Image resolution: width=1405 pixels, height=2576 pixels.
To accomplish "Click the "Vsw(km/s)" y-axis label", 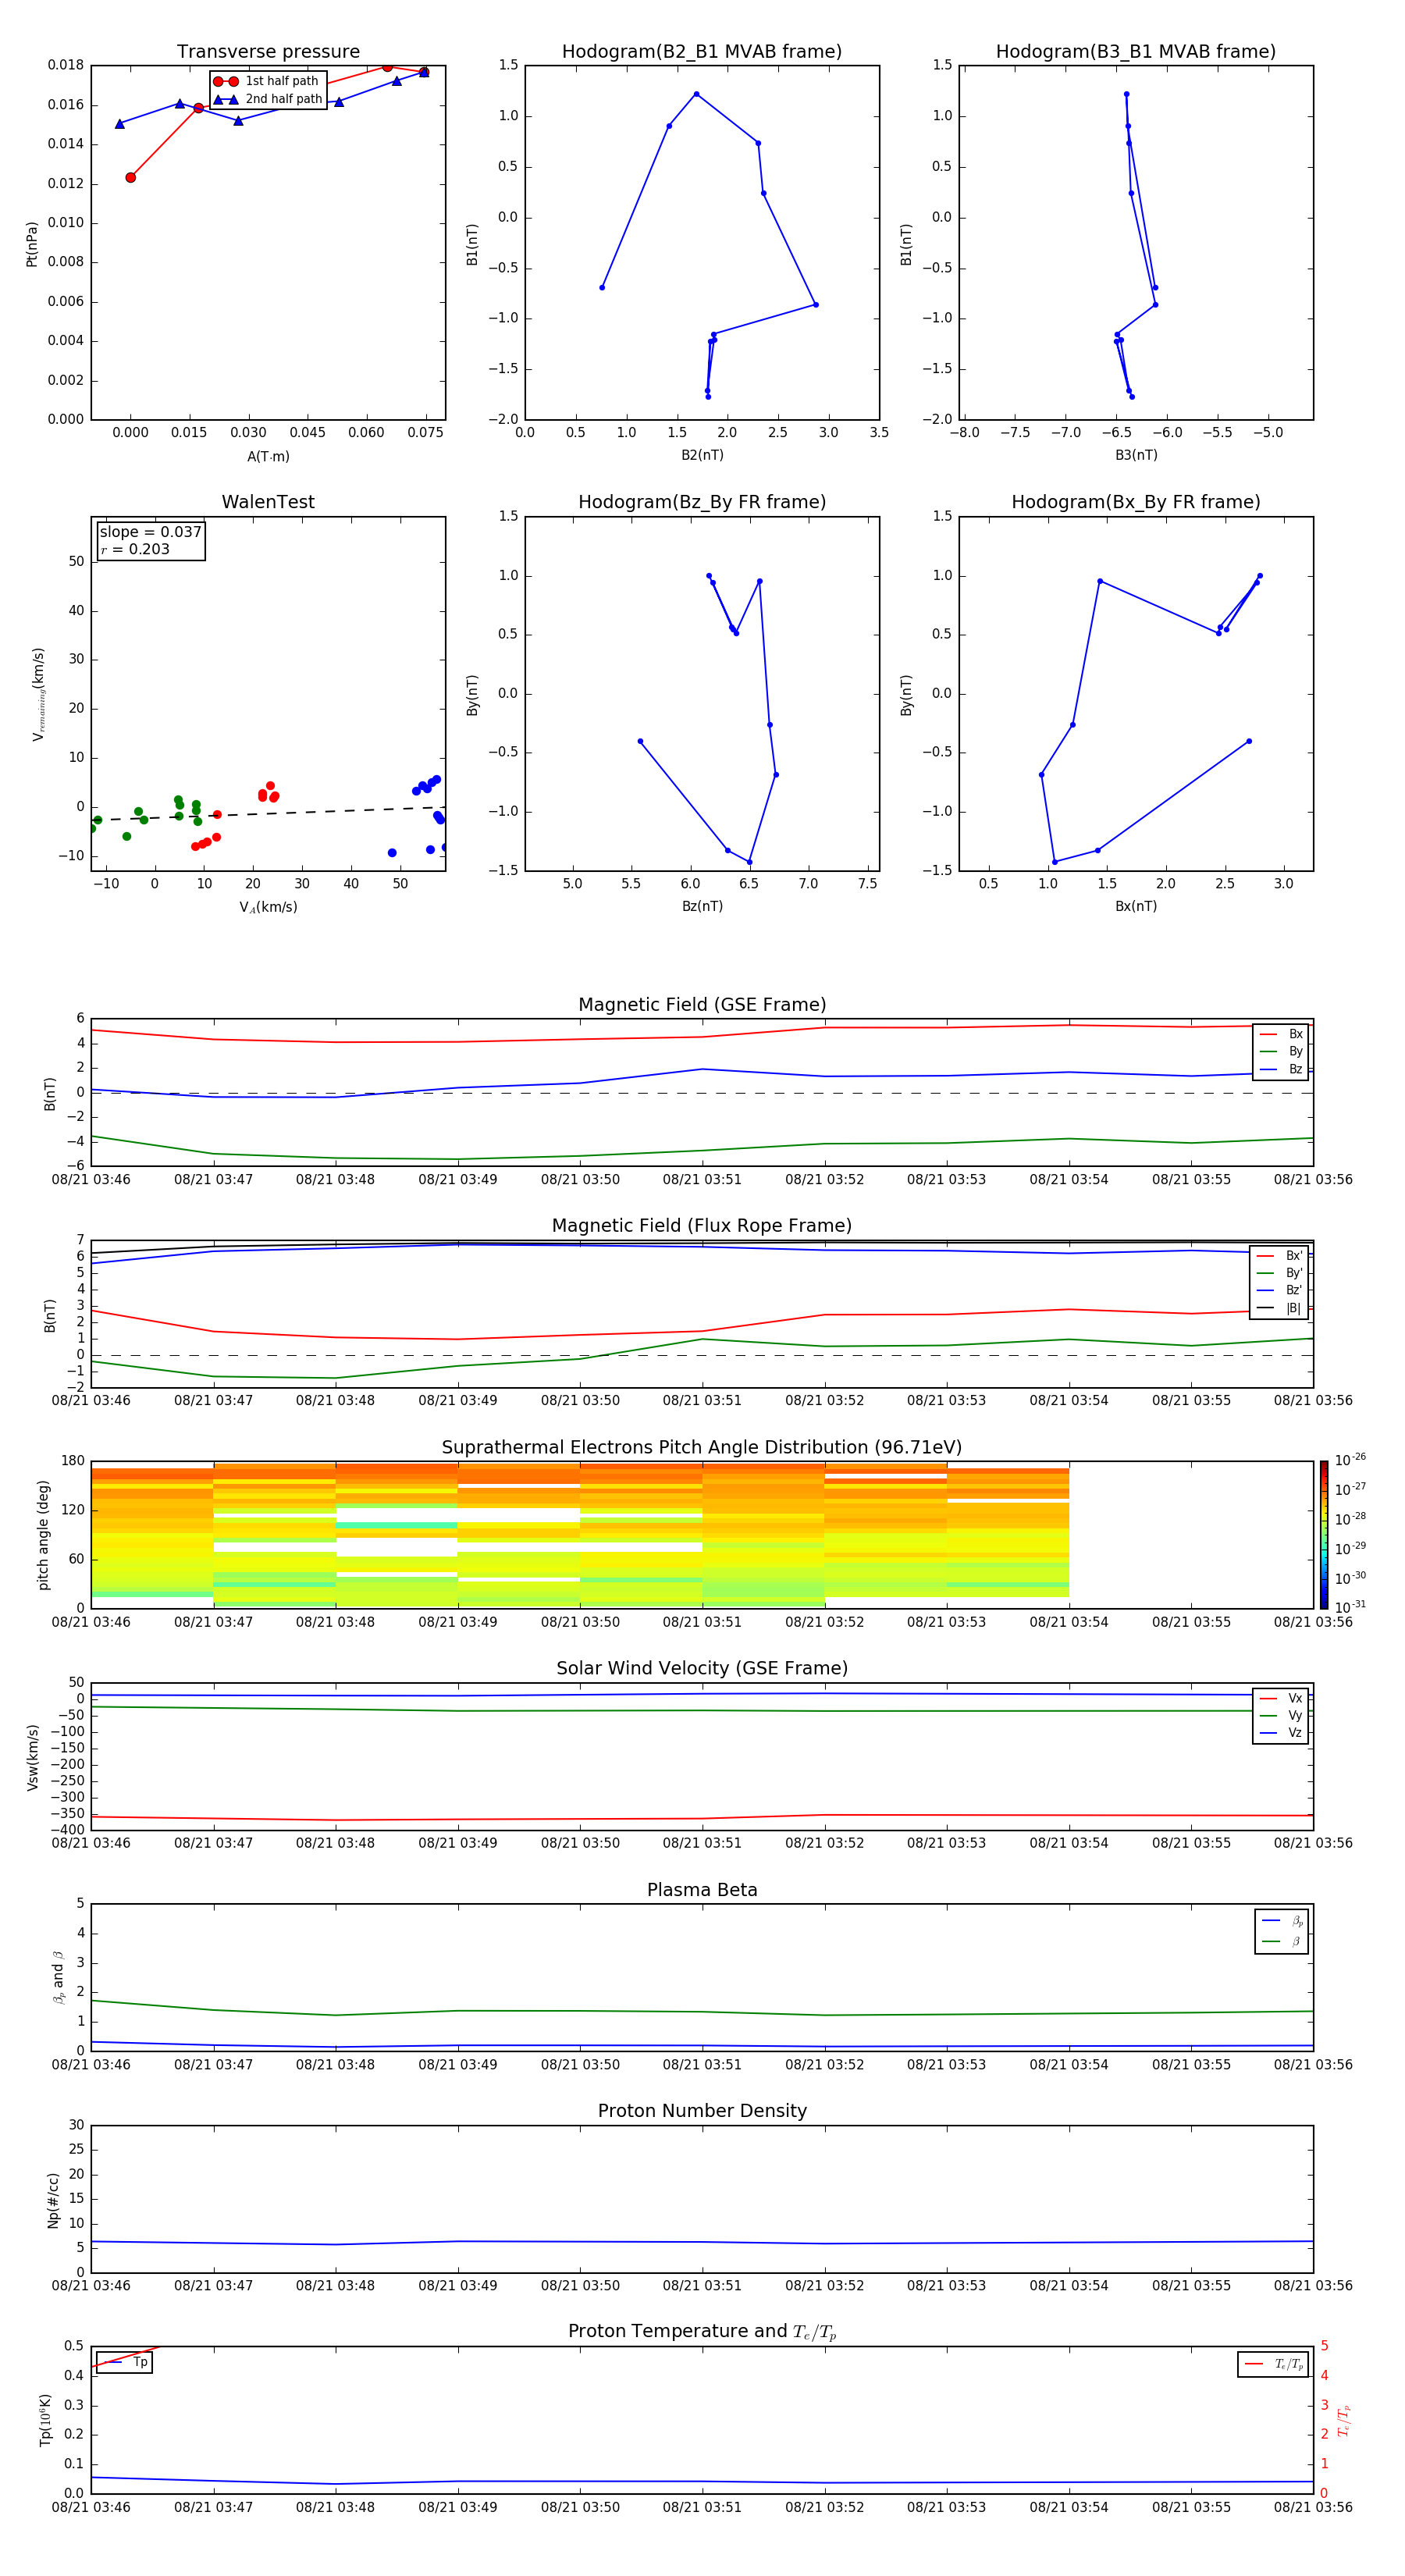I will pyautogui.click(x=32, y=1757).
